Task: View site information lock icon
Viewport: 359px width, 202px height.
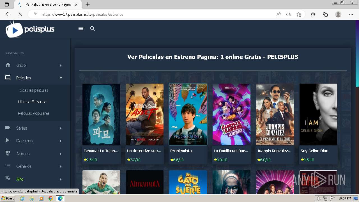Action: [35, 14]
